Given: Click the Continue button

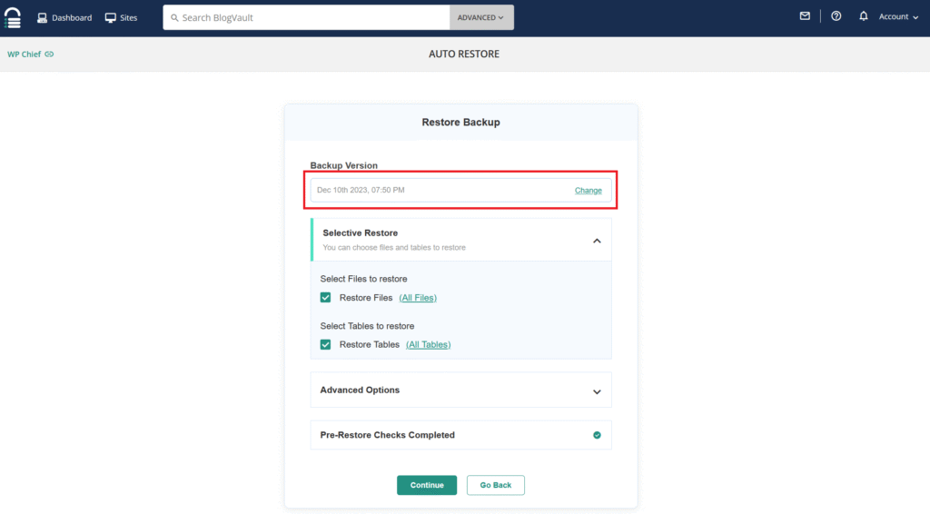Looking at the screenshot, I should pos(427,485).
